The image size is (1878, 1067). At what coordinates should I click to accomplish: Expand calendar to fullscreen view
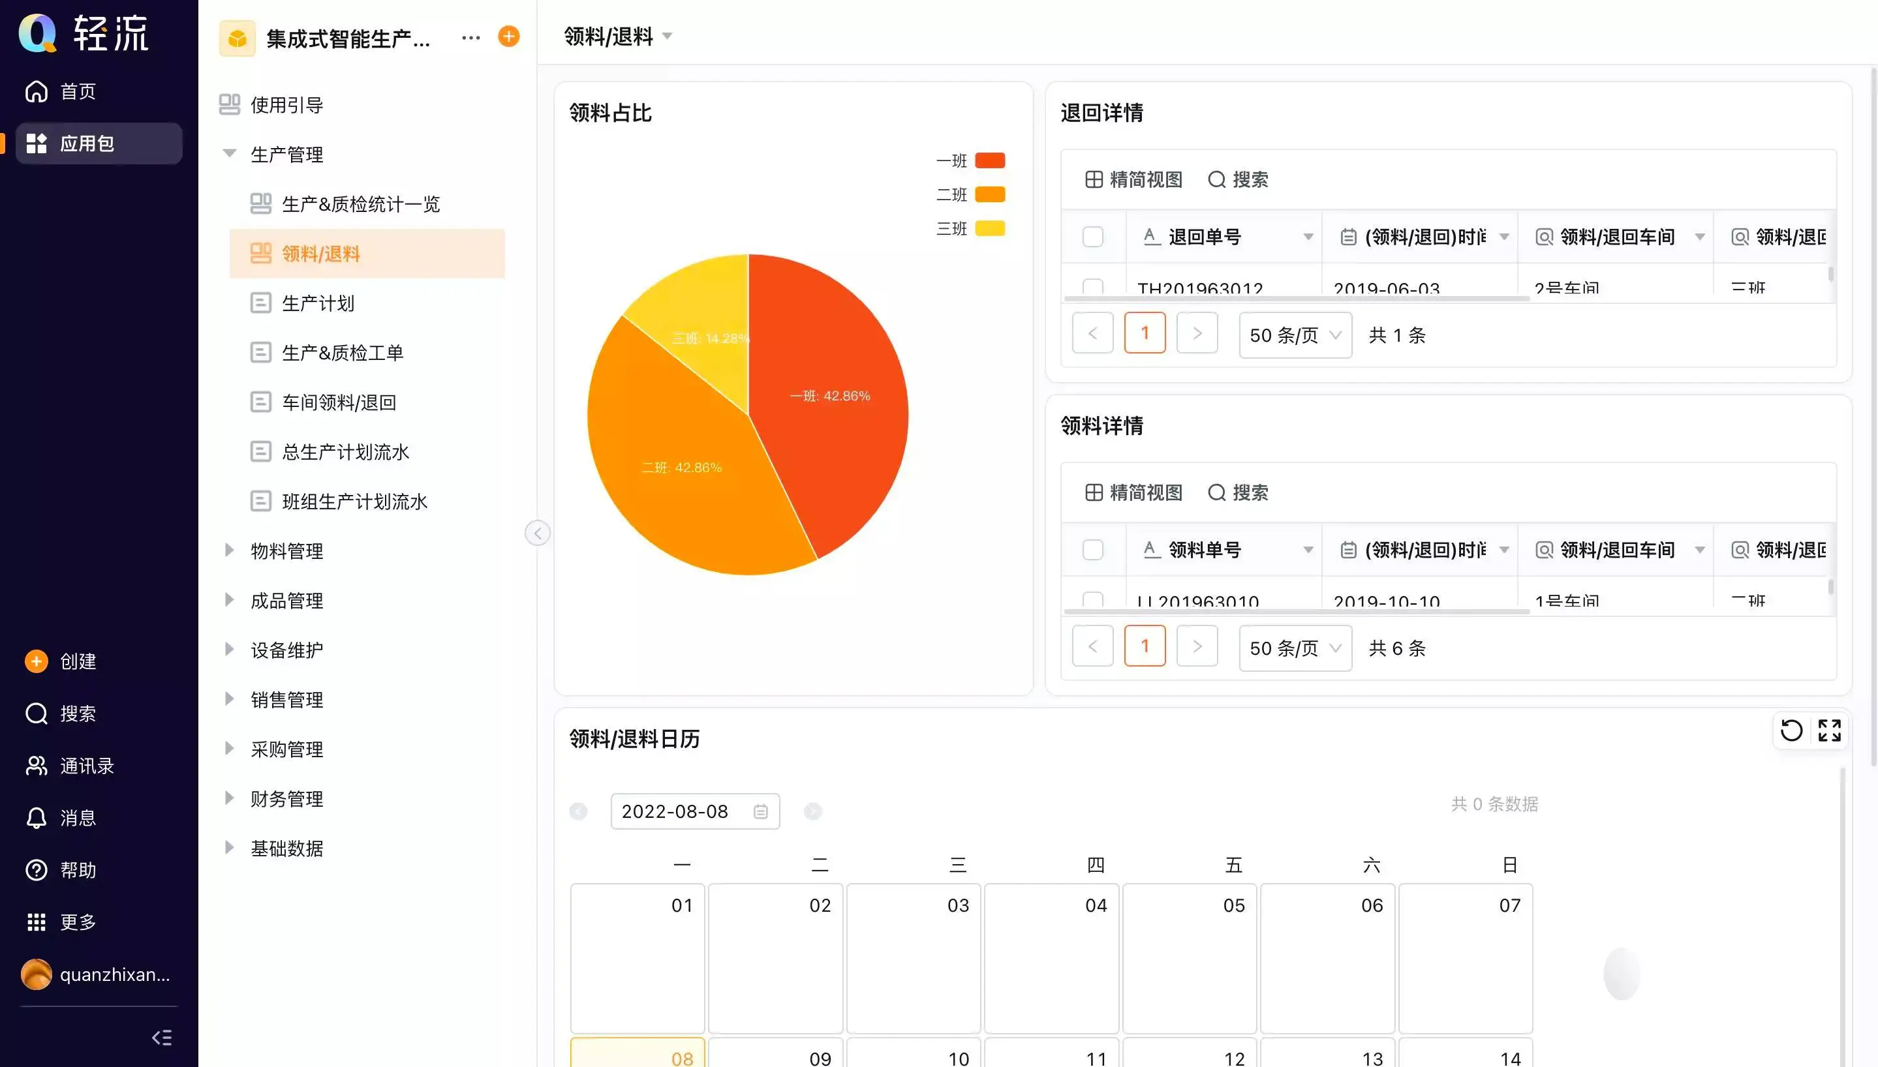[1829, 730]
